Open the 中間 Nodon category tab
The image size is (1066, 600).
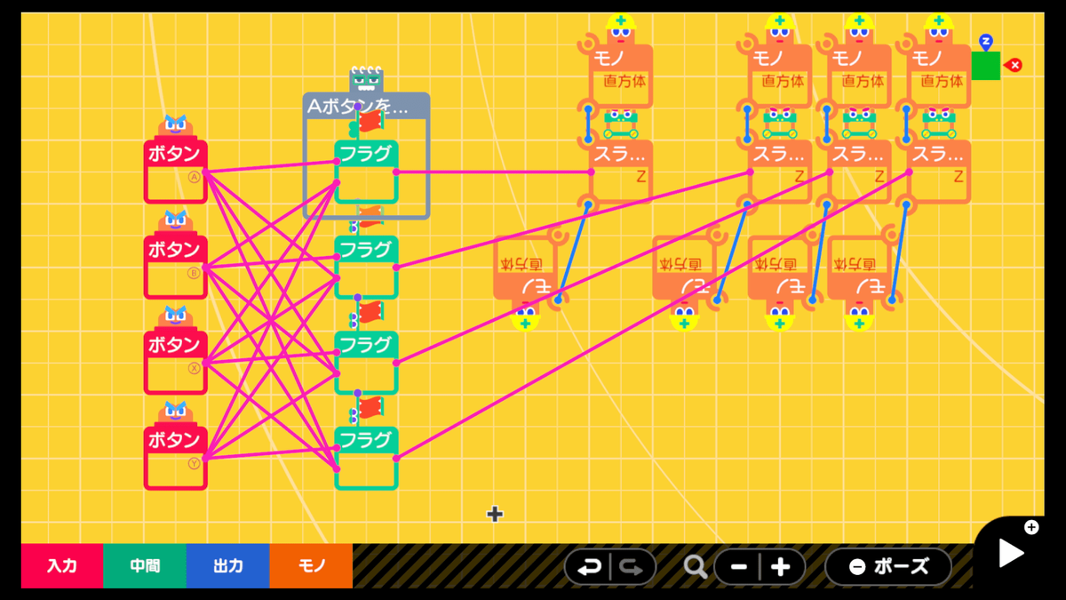click(x=145, y=565)
